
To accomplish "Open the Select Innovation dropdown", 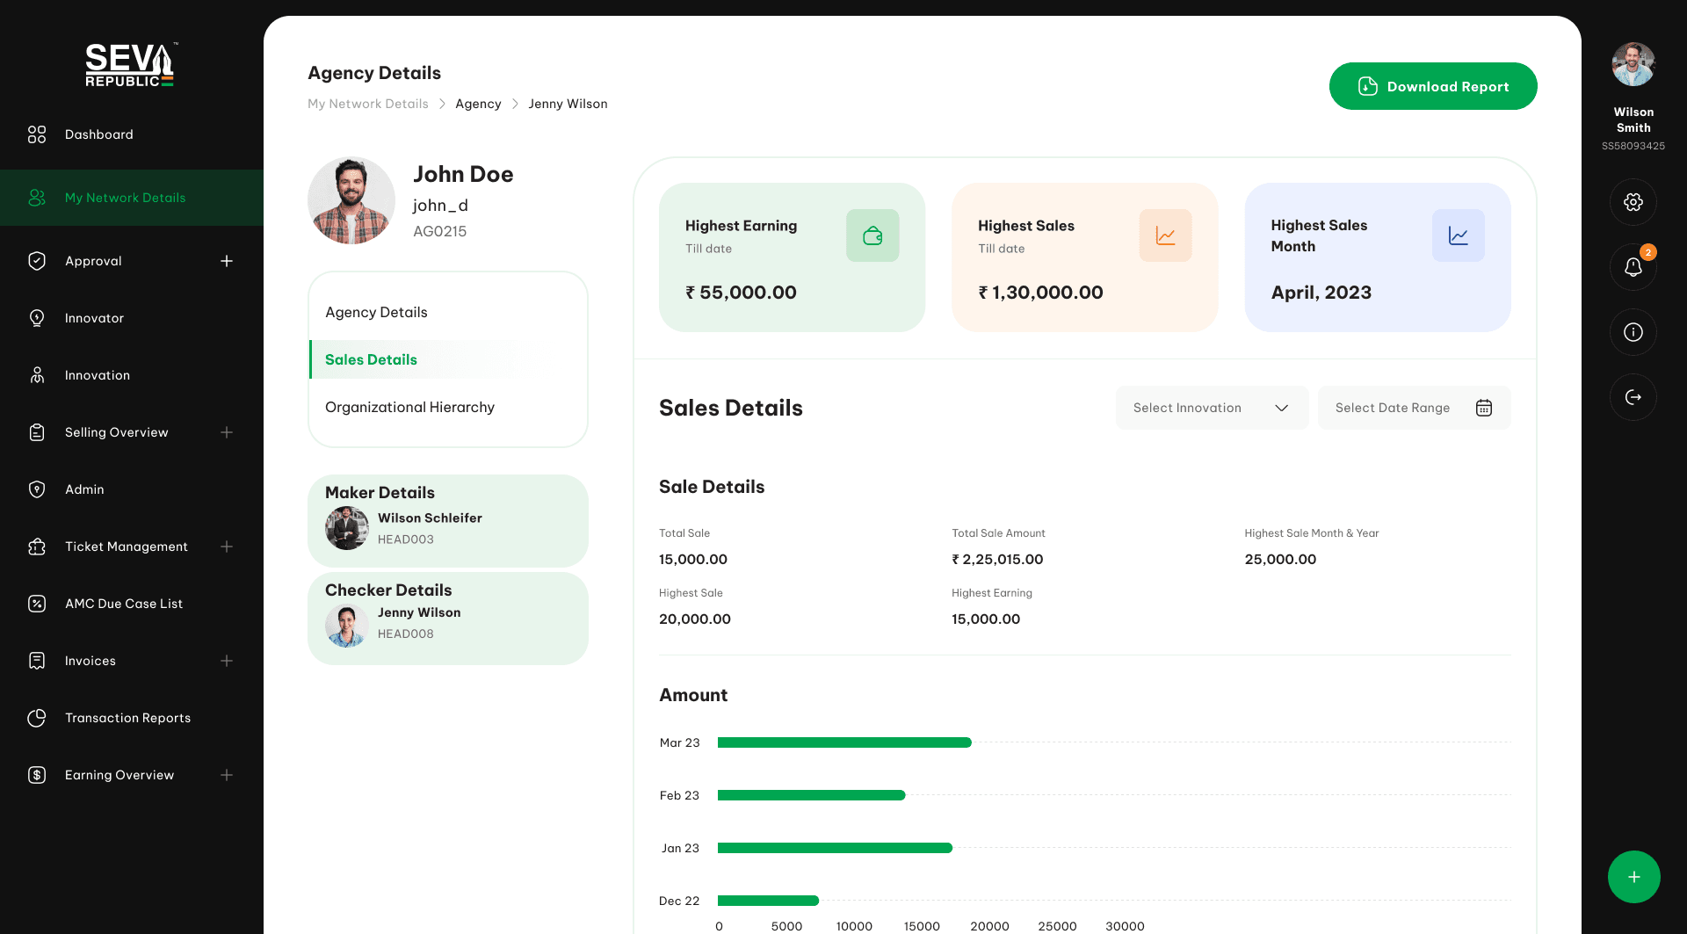I will [1212, 408].
